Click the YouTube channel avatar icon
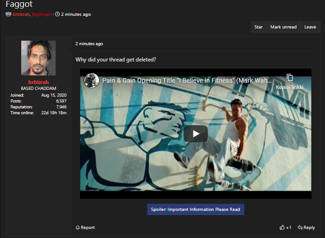Image resolution: width=325 pixels, height=238 pixels. pyautogui.click(x=91, y=80)
